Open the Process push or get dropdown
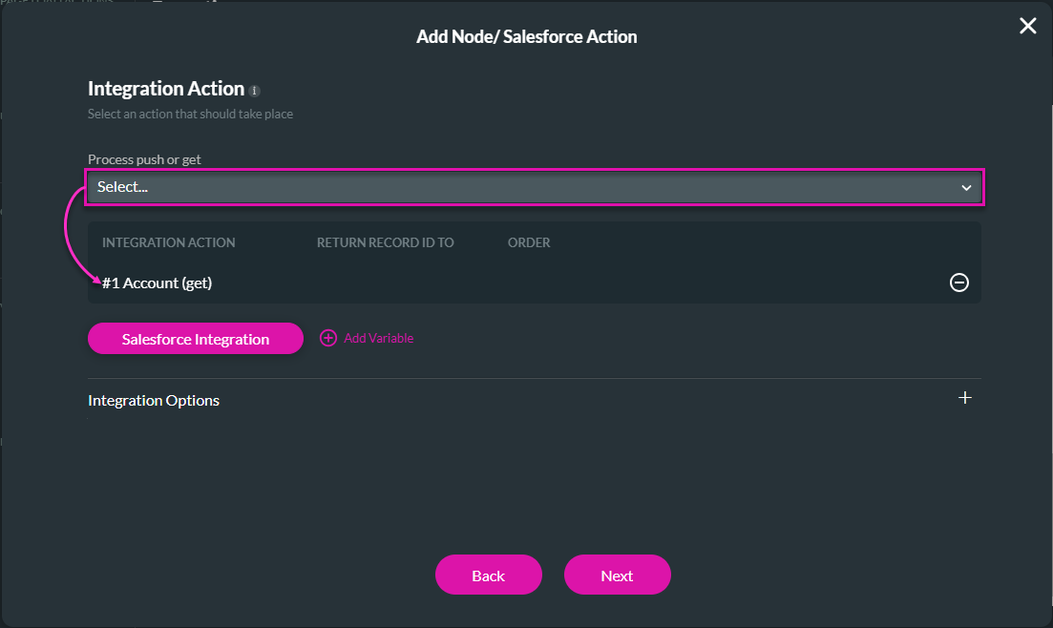Image resolution: width=1053 pixels, height=628 pixels. tap(534, 187)
